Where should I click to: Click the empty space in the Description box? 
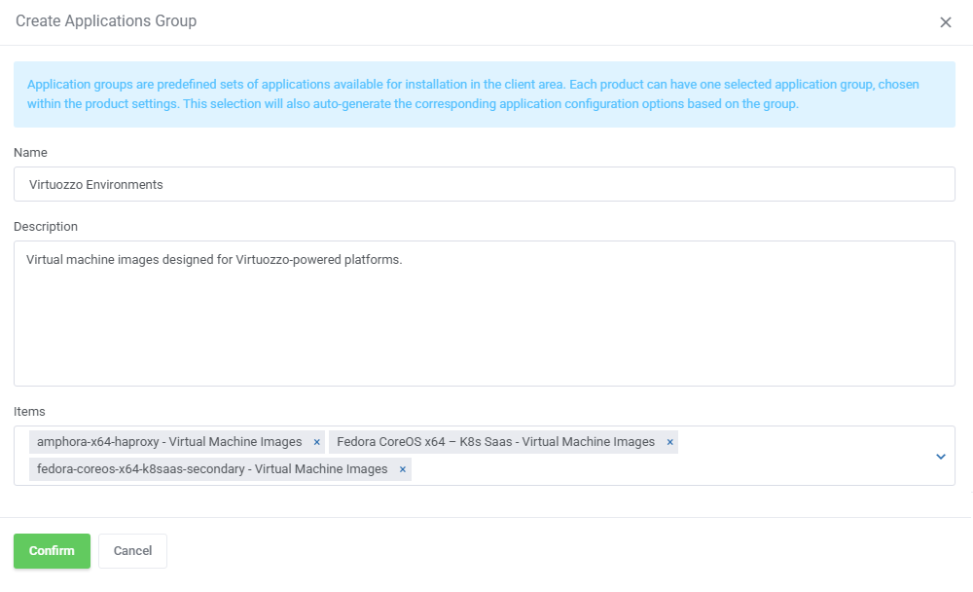pos(484,331)
